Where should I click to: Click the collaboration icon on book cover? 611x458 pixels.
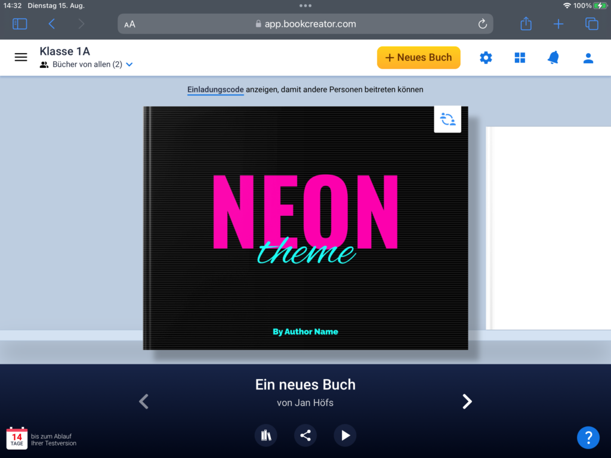[x=448, y=119]
